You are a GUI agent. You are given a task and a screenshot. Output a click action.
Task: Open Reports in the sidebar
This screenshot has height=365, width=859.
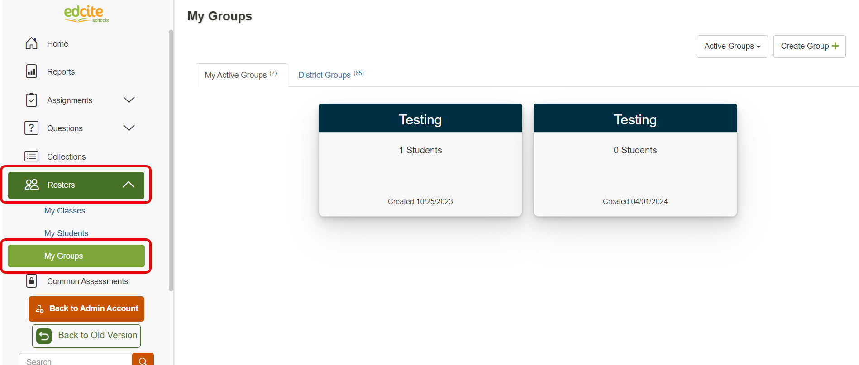[61, 72]
